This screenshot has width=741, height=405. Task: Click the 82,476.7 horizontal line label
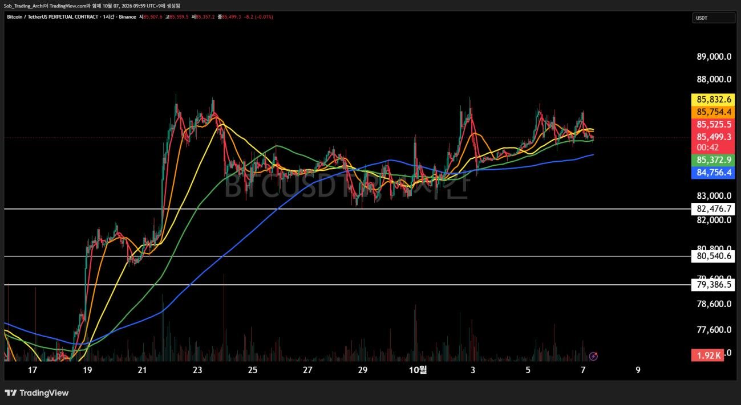712,209
